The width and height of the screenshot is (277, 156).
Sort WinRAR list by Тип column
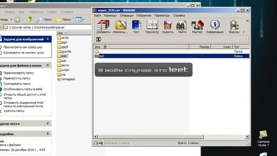[241, 47]
